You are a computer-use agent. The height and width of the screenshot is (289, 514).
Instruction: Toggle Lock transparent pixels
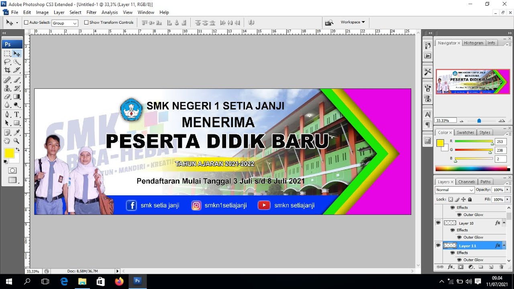pyautogui.click(x=451, y=199)
